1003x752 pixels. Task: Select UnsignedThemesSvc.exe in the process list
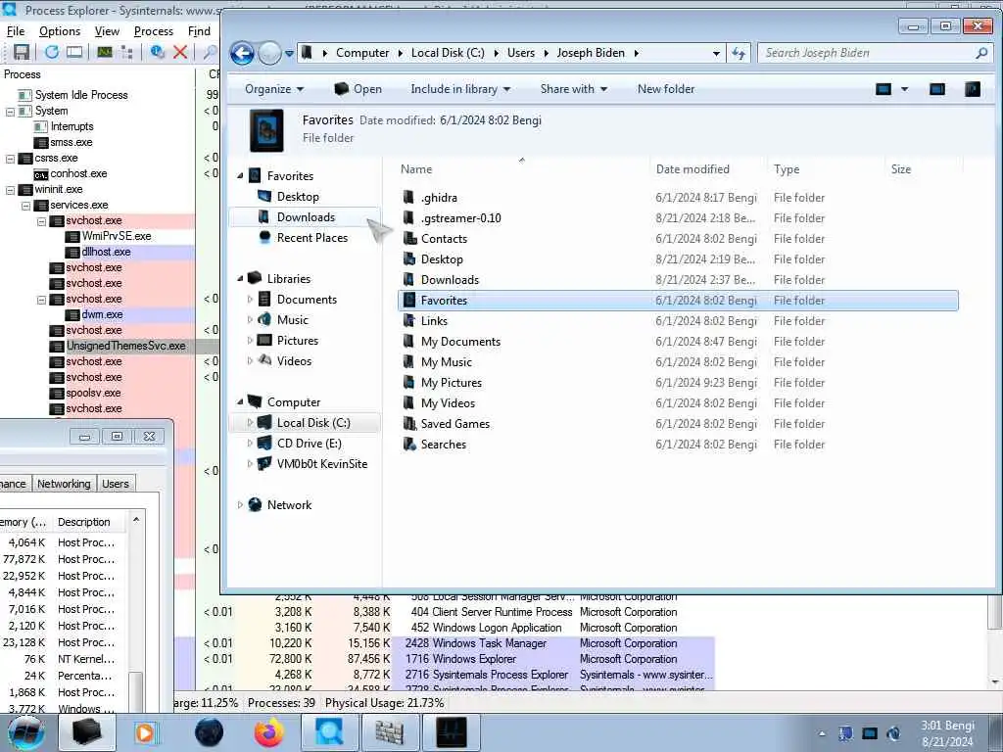126,346
